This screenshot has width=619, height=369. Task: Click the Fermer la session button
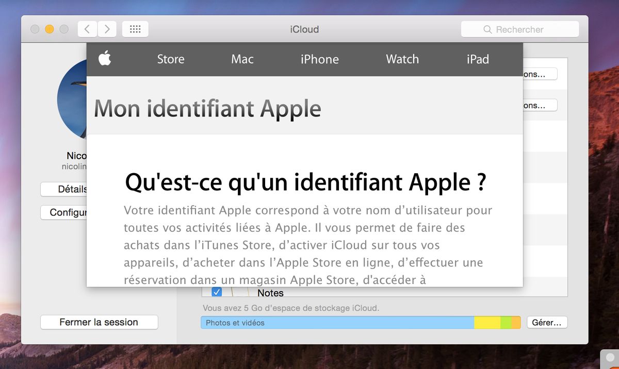pyautogui.click(x=99, y=322)
